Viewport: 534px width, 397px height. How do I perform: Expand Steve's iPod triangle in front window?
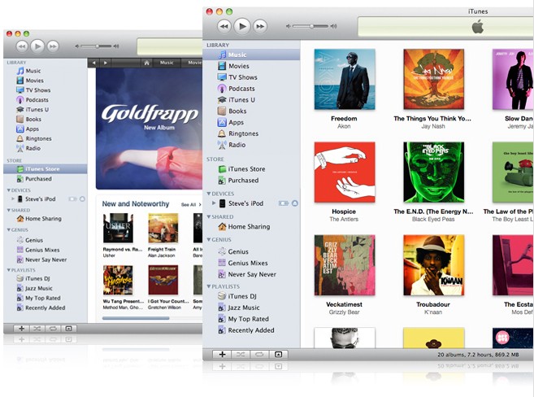click(214, 203)
